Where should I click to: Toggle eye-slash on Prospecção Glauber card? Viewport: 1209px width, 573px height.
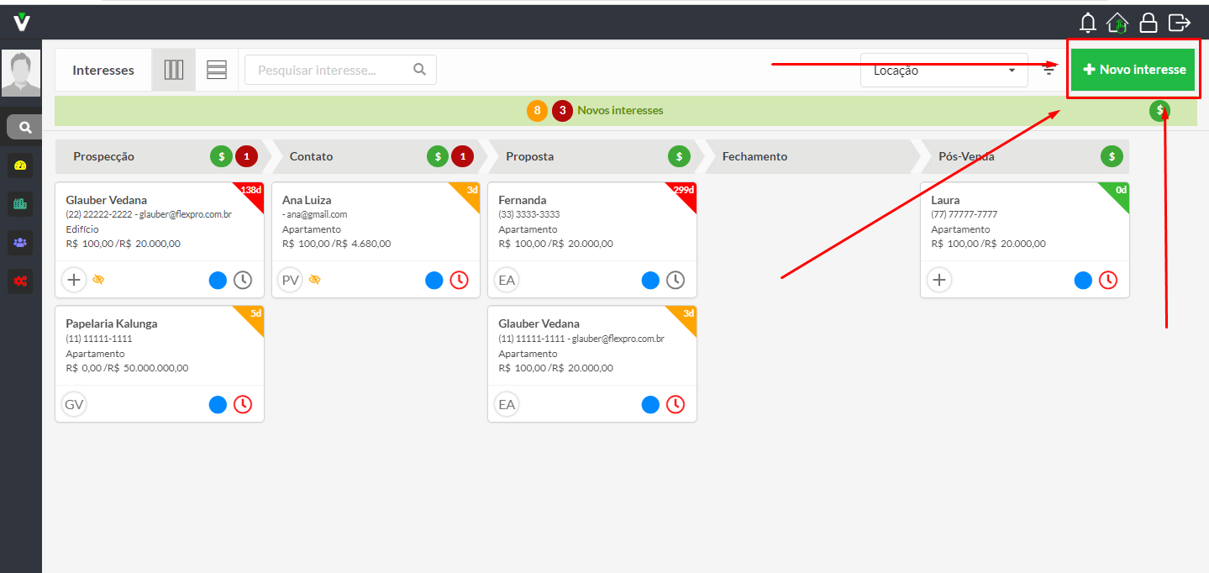(x=98, y=280)
